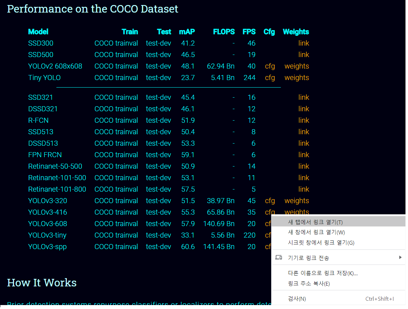Open Retinanet-50-500 row link
Viewport: 408px width, 309px height.
click(x=303, y=166)
